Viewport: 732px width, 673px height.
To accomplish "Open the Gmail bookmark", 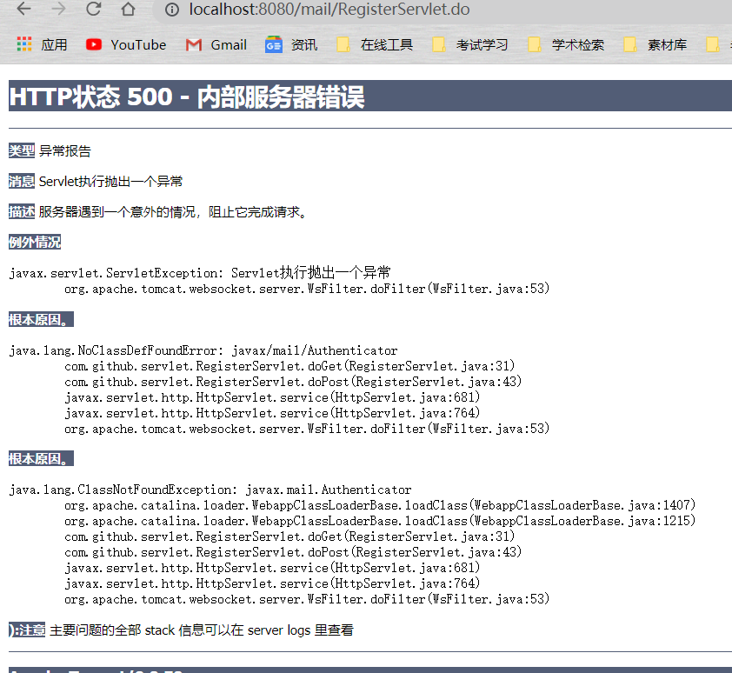I will tap(216, 44).
